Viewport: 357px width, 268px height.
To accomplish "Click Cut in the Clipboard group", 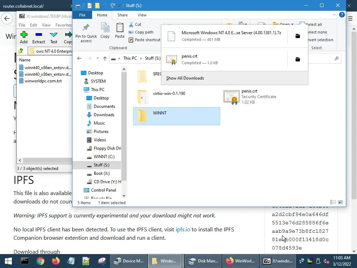I will (x=135, y=24).
